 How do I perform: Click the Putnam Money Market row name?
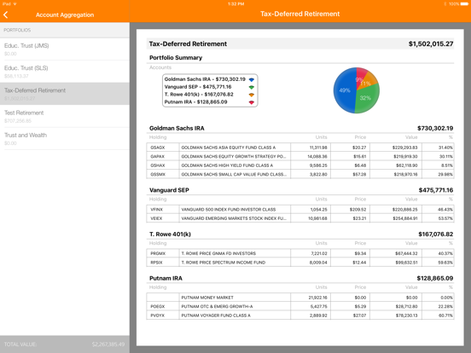tap(207, 298)
